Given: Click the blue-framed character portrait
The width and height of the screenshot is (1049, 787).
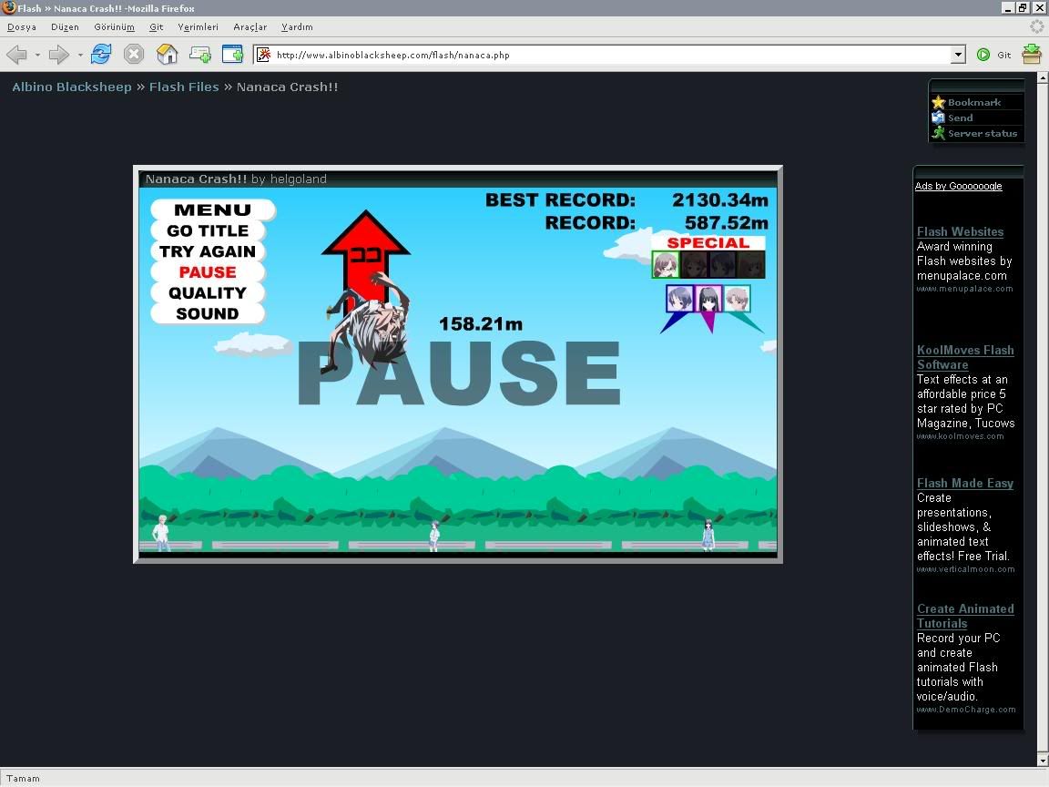Looking at the screenshot, I should pos(679,299).
